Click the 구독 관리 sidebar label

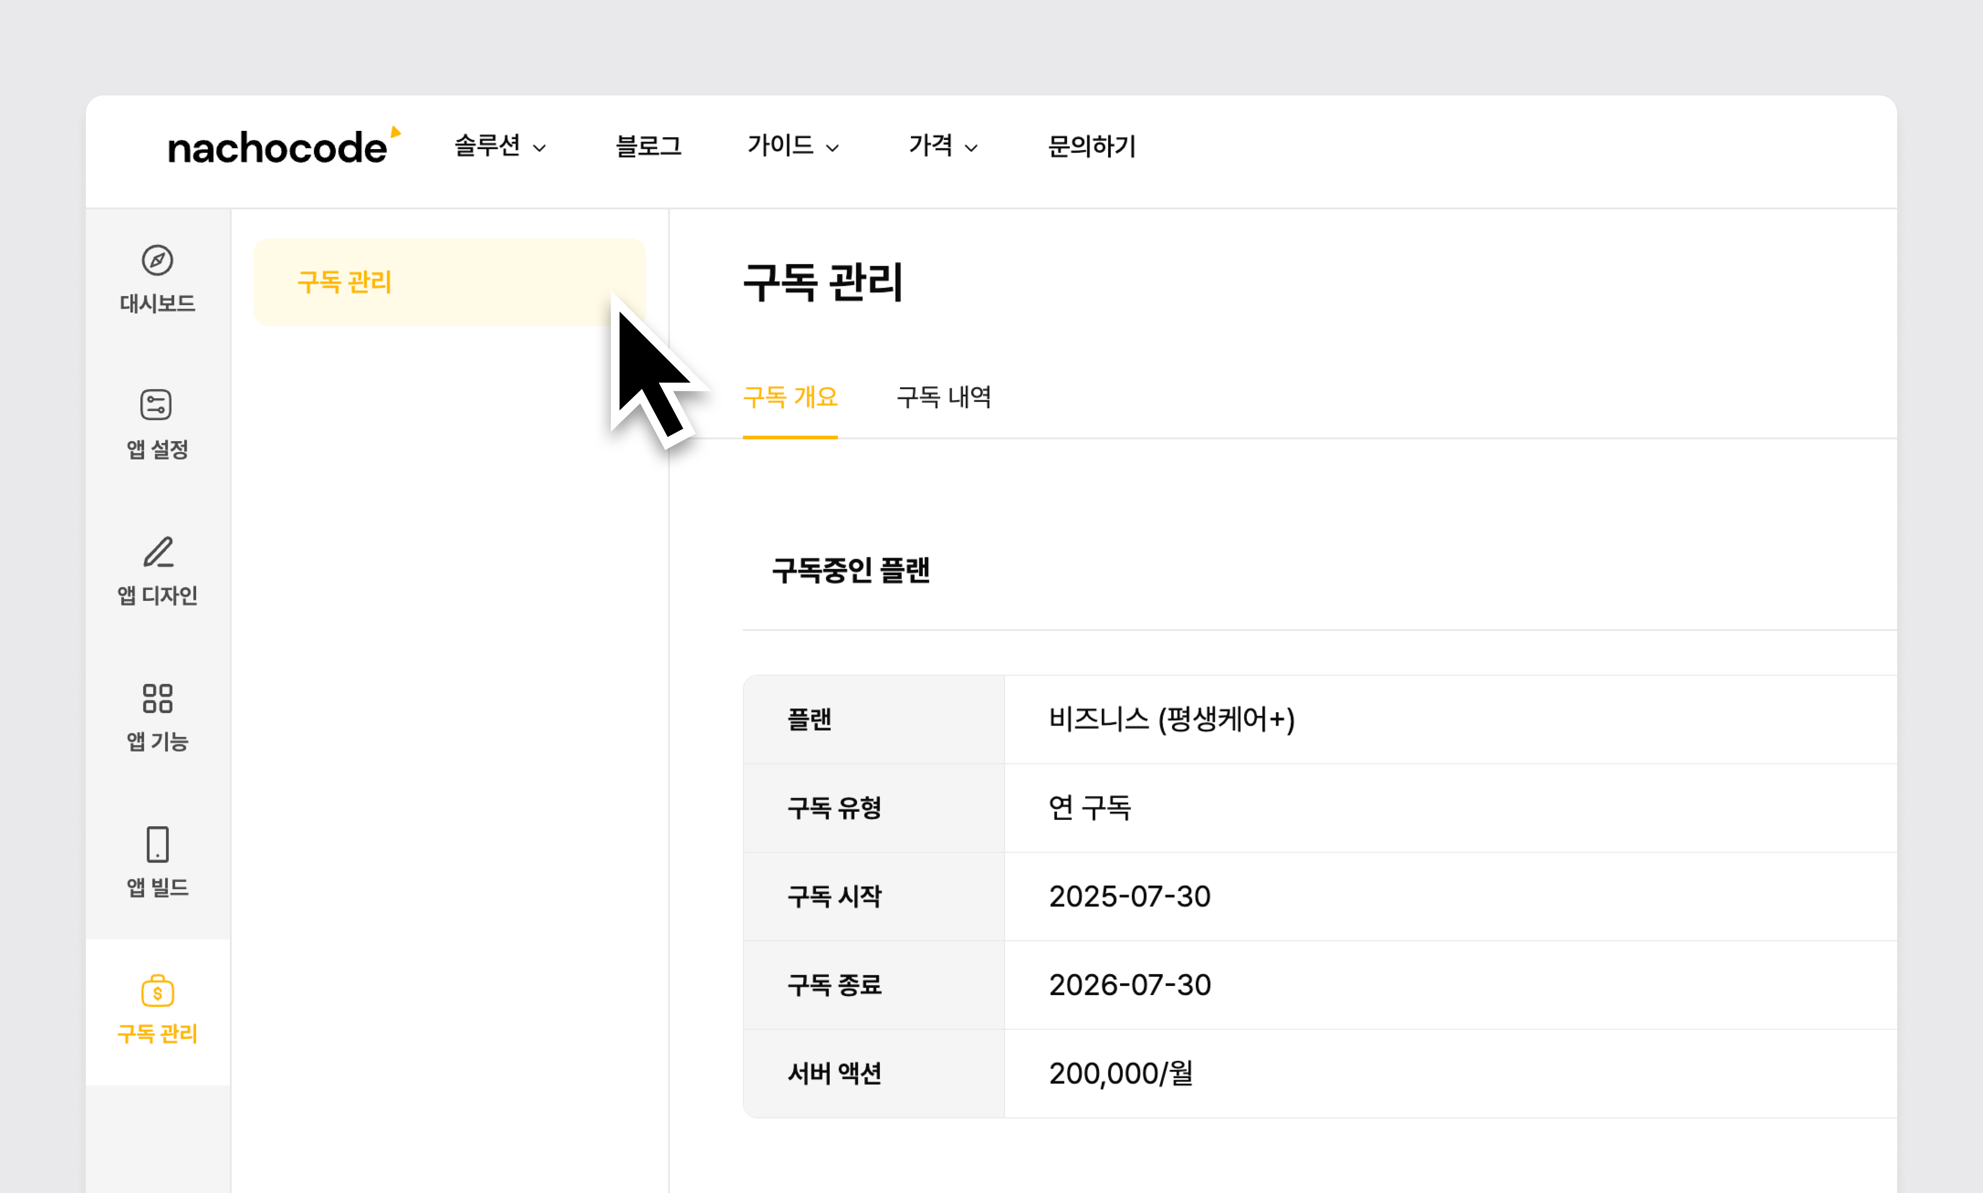click(158, 1034)
